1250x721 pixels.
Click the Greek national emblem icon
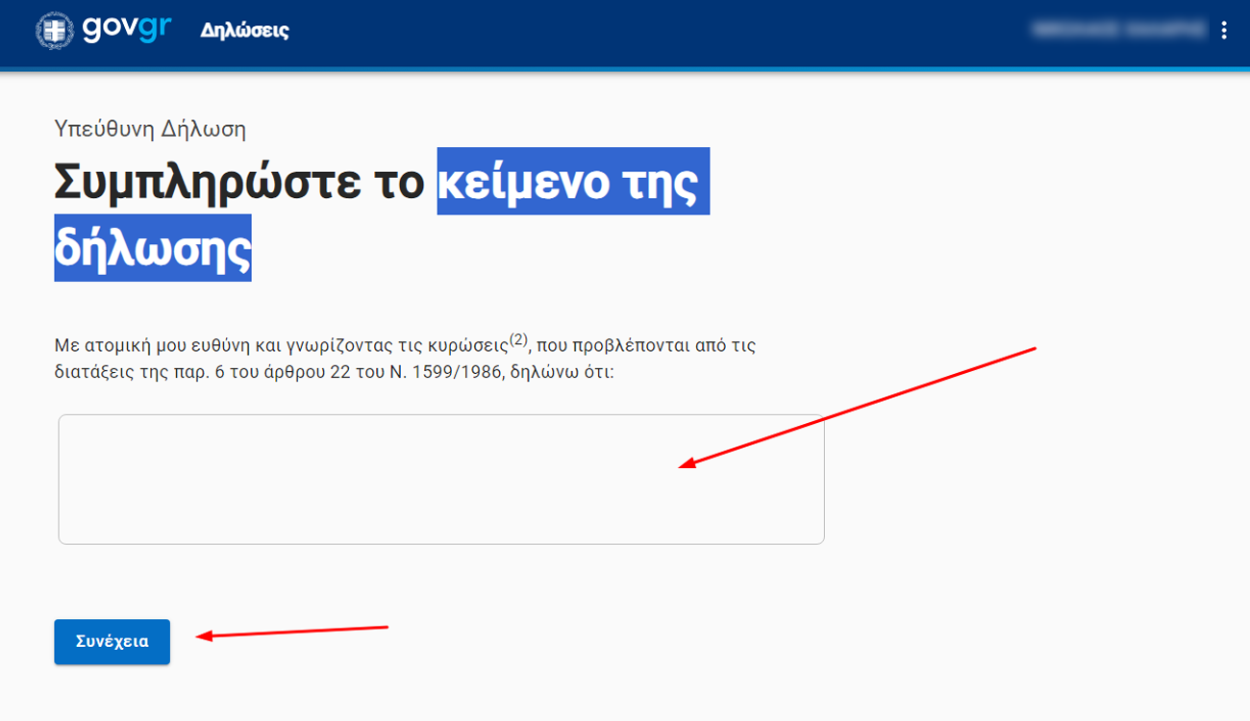[54, 31]
